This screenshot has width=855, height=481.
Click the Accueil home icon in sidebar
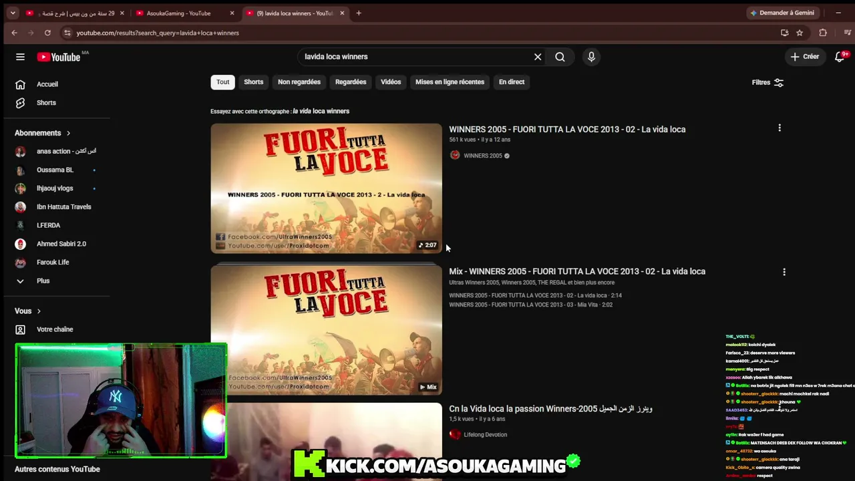pos(20,84)
